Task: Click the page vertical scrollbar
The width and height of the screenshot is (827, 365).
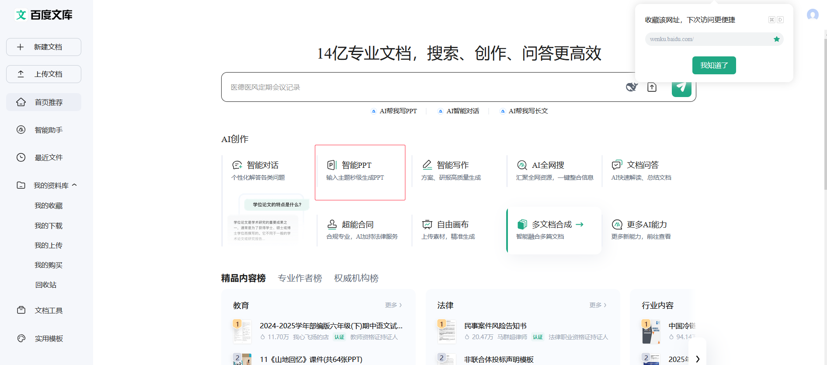Action: click(825, 114)
